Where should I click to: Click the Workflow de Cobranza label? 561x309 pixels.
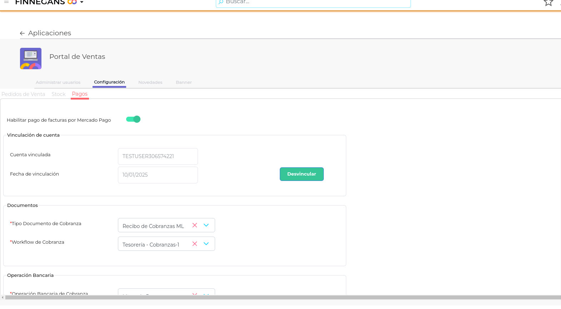[x=37, y=242]
